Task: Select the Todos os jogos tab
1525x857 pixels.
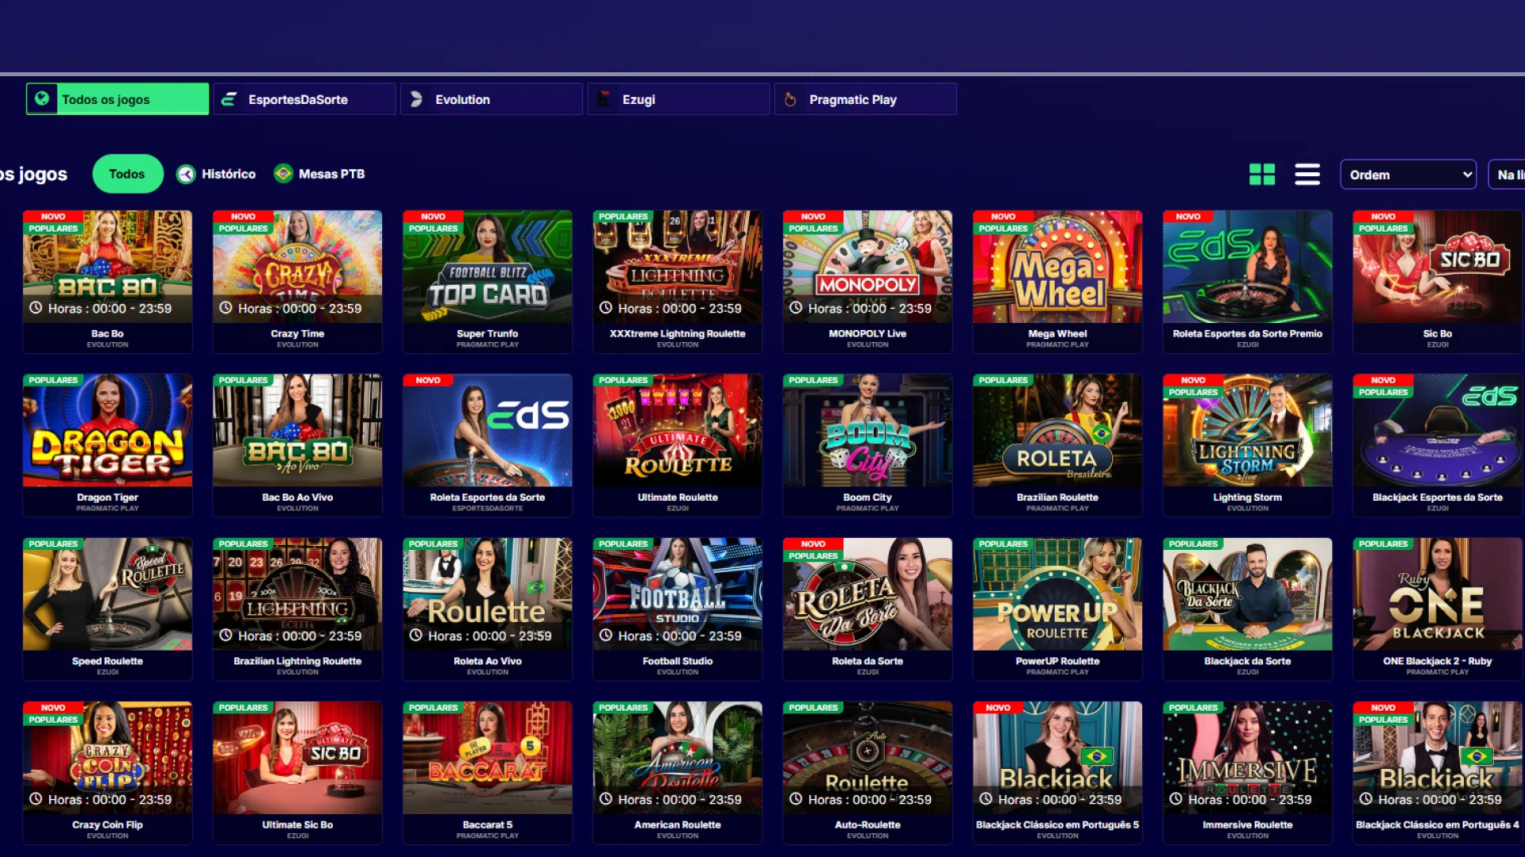Action: pos(118,99)
